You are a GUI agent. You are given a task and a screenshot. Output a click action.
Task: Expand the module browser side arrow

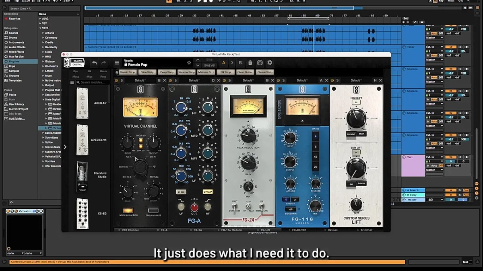(x=65, y=147)
